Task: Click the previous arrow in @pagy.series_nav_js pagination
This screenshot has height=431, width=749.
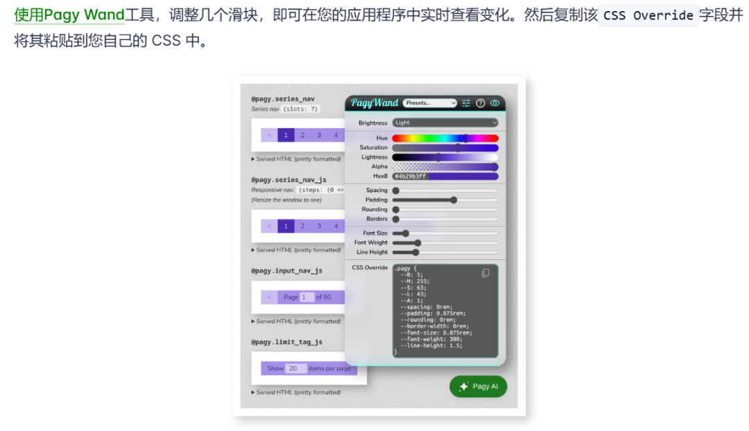Action: (269, 226)
